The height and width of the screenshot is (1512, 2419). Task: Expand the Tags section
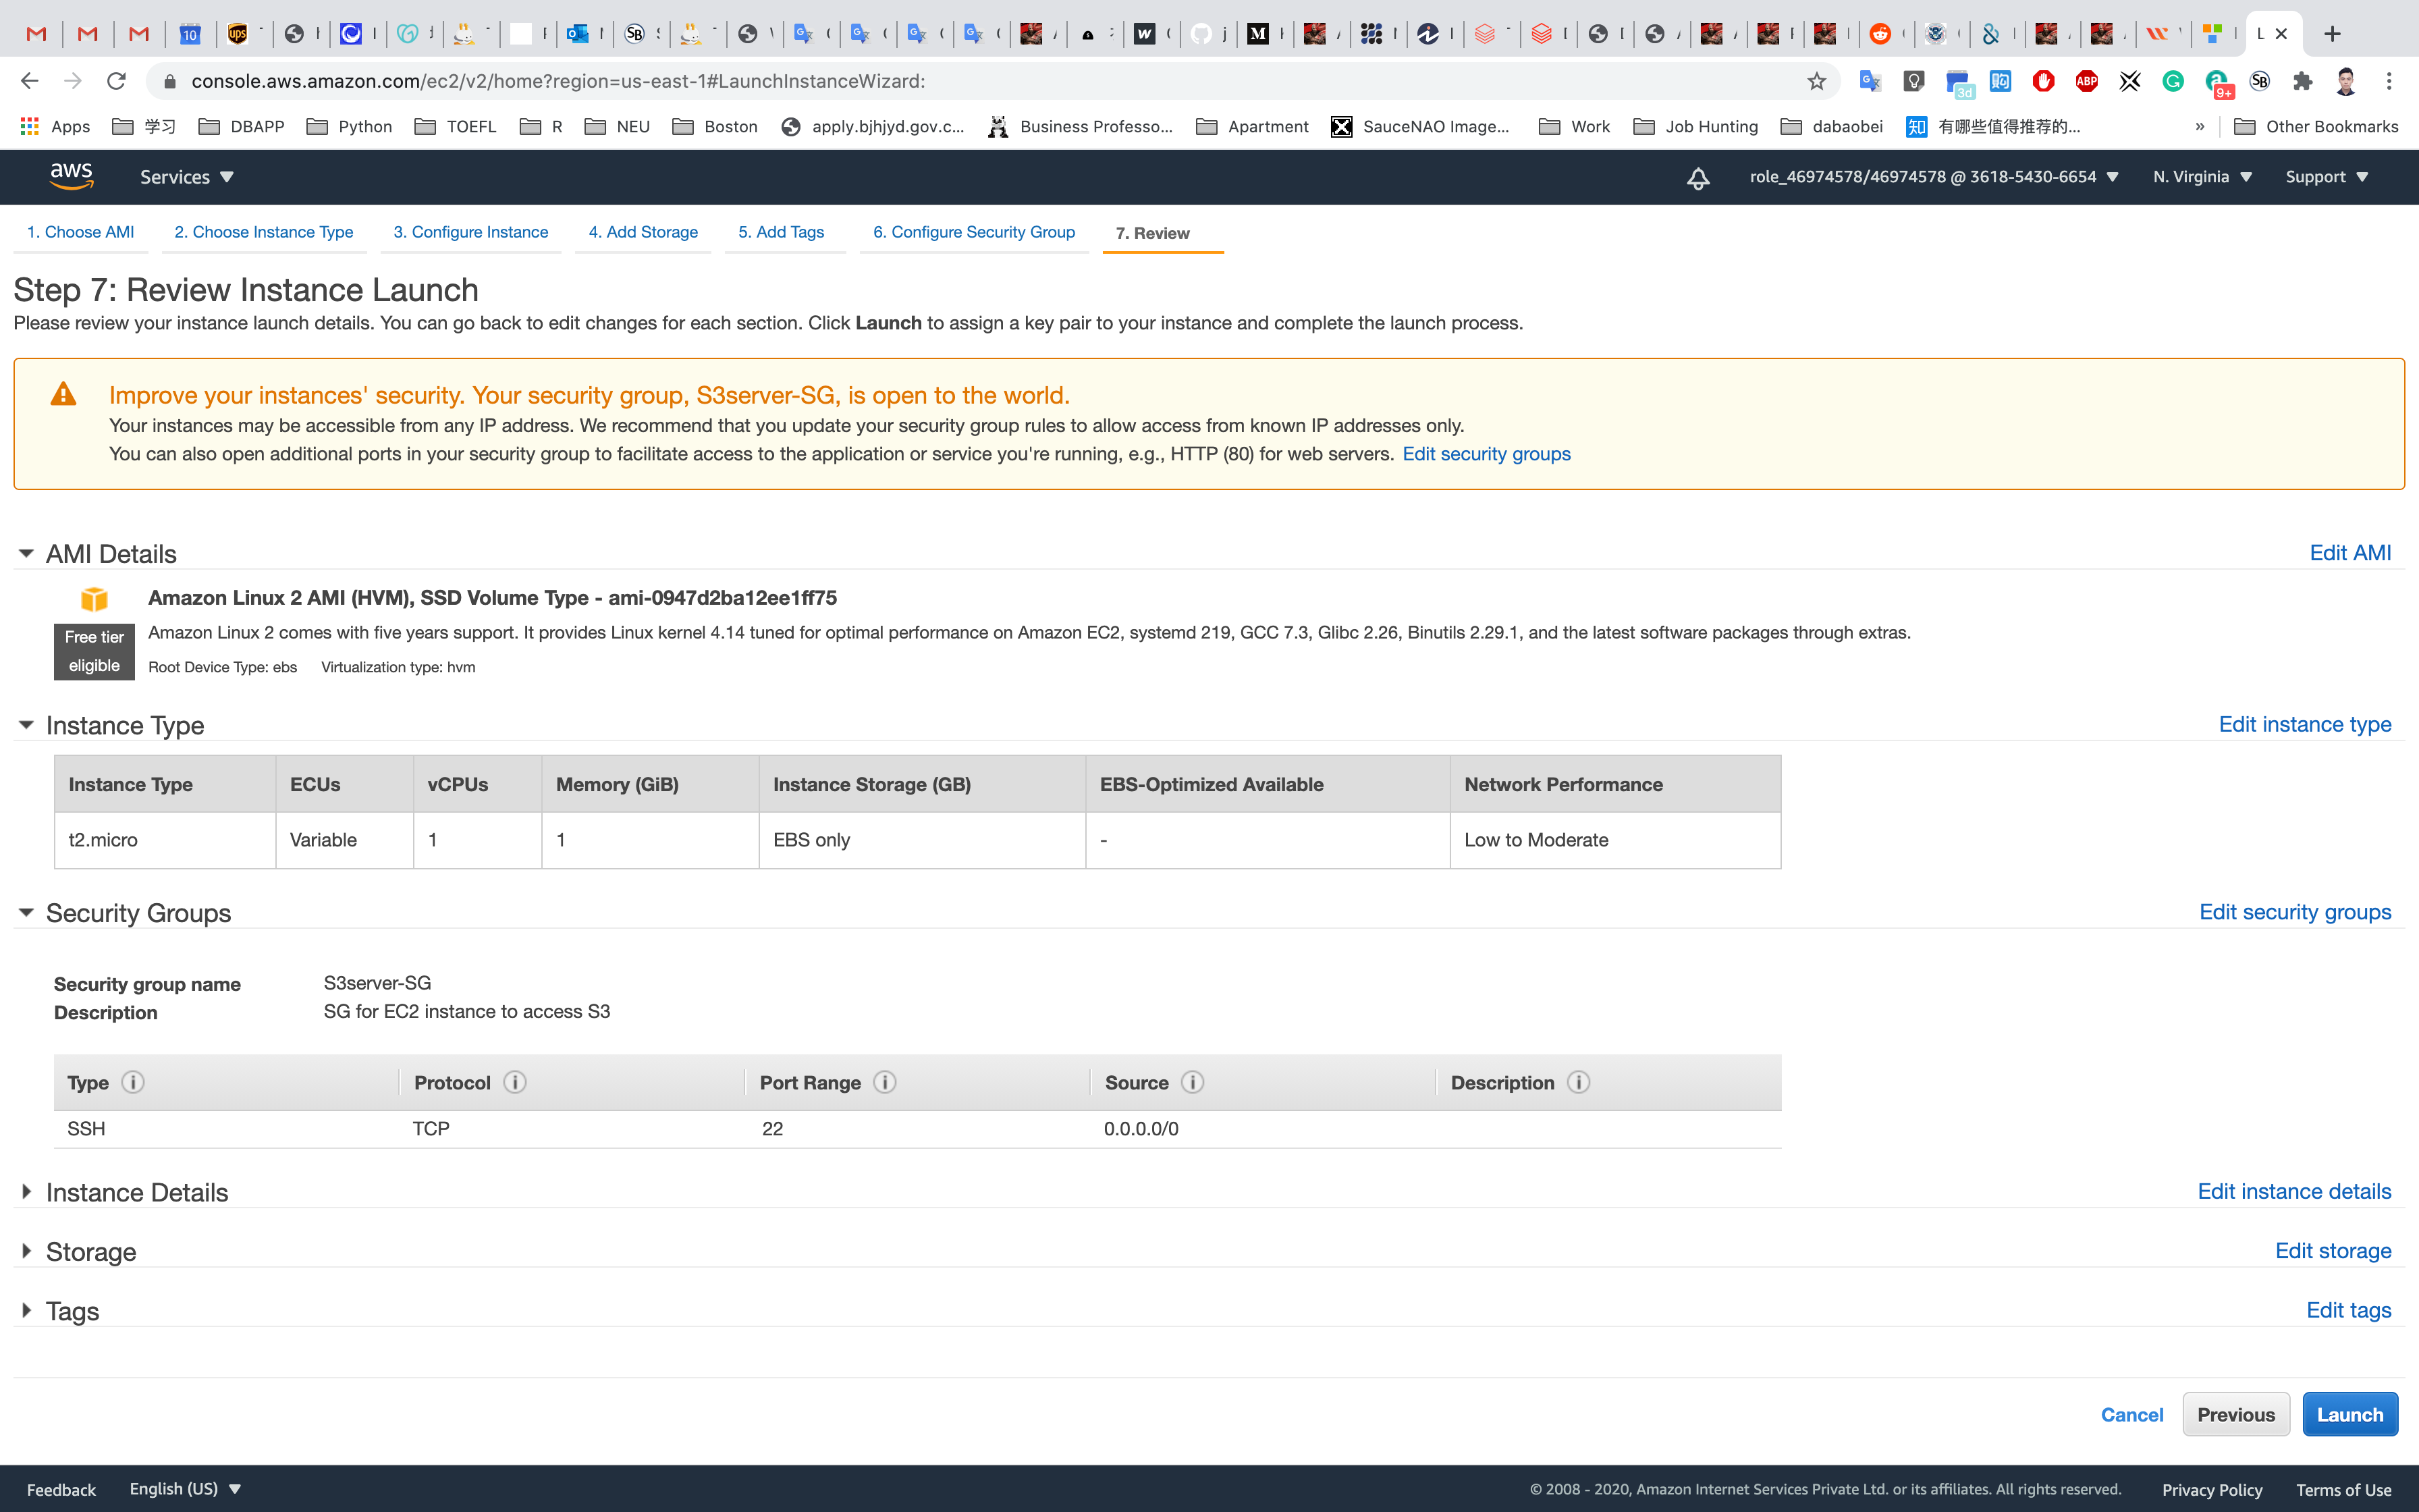point(27,1310)
